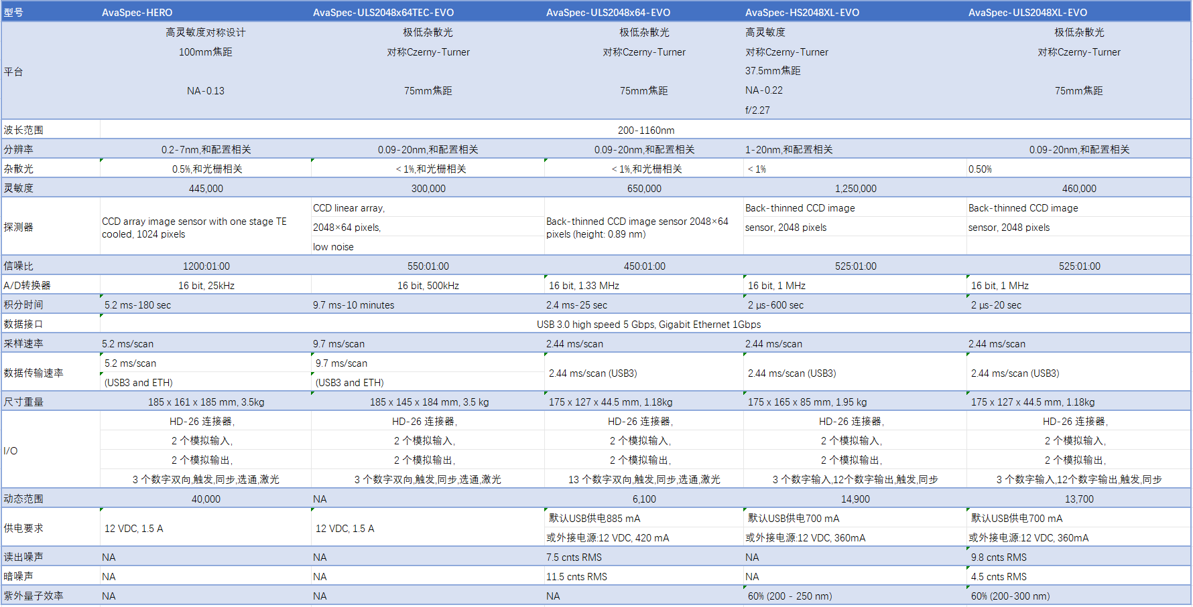This screenshot has height=607, width=1193.
Task: Select the 200-1160nm merged cell
Action: point(645,130)
